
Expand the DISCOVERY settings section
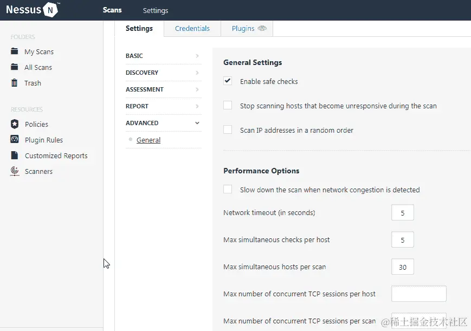pos(163,73)
